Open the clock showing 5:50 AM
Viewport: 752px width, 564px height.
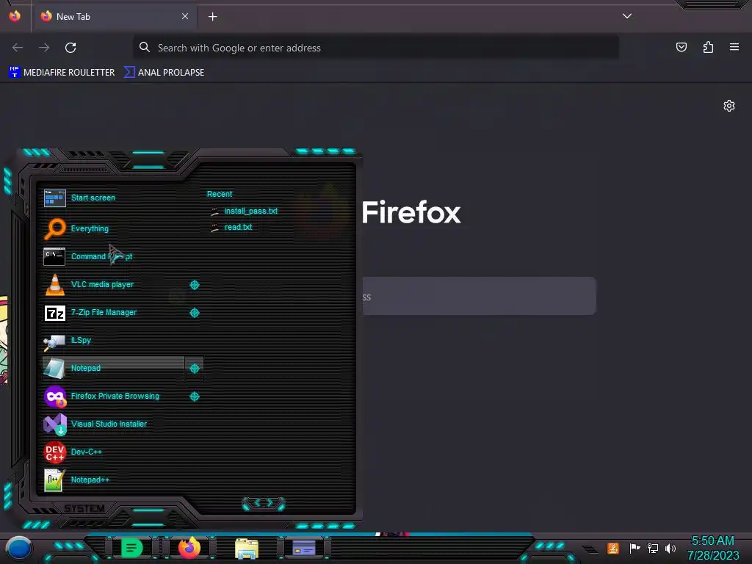click(713, 548)
